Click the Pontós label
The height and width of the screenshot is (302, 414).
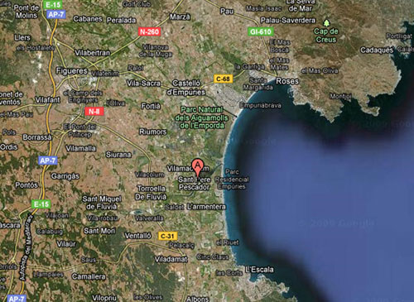(26, 185)
